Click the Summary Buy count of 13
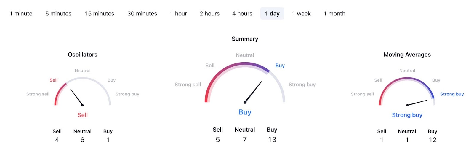Screen dimensions: 474x153 point(272,140)
